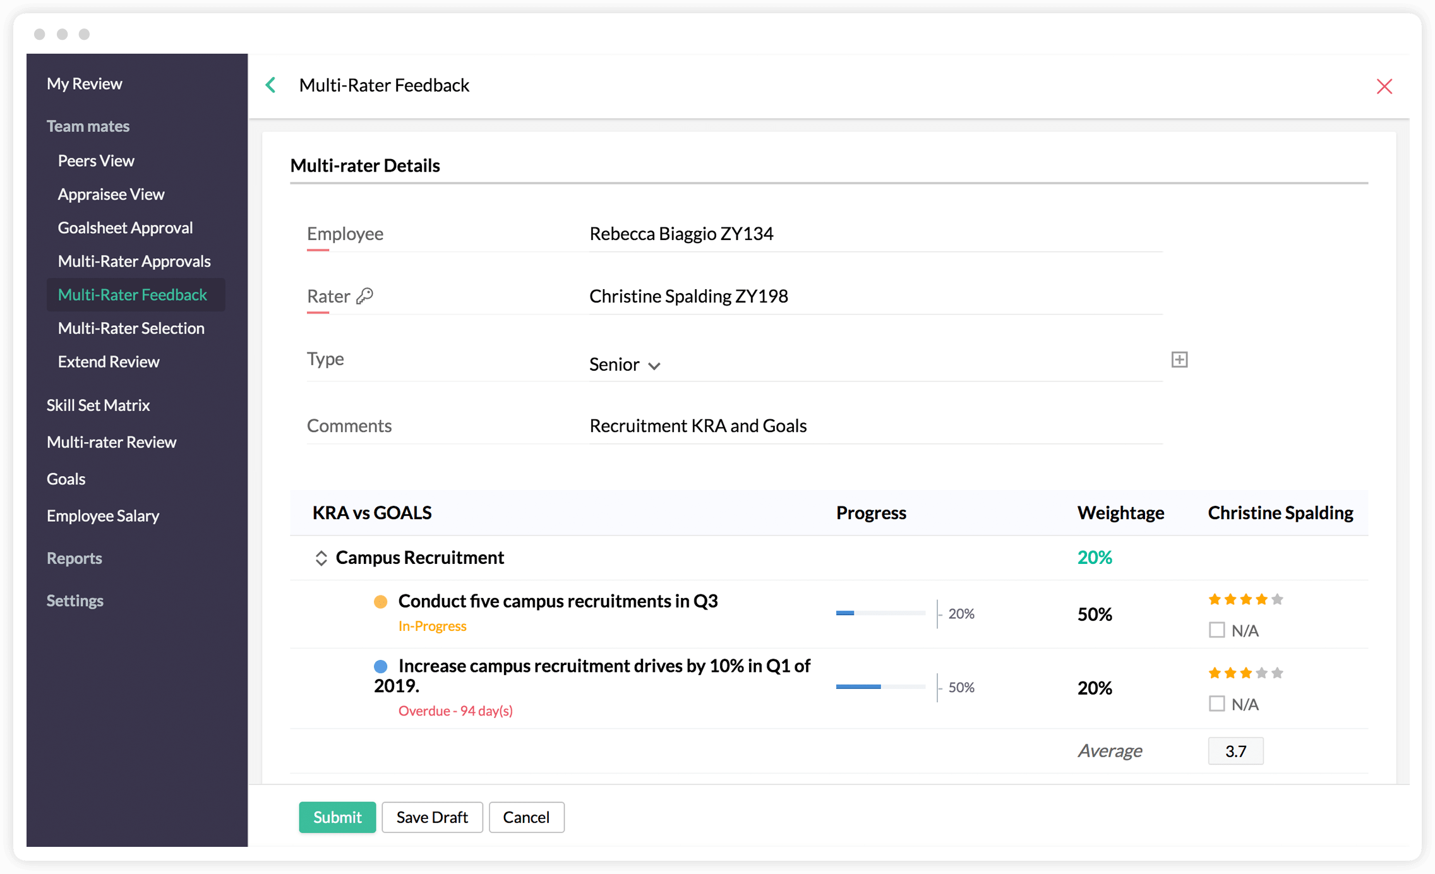1435x874 pixels.
Task: Go to Multi-rater Review
Action: 111,441
